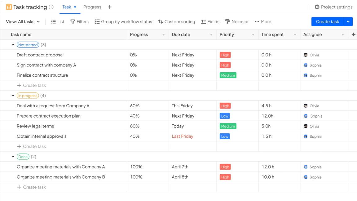Open the Filters funnel icon
This screenshot has width=357, height=201.
pyautogui.click(x=73, y=22)
